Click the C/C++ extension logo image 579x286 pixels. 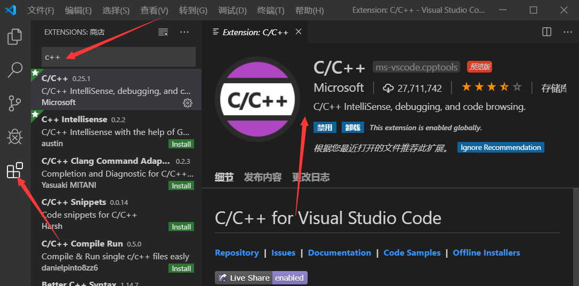[x=257, y=100]
